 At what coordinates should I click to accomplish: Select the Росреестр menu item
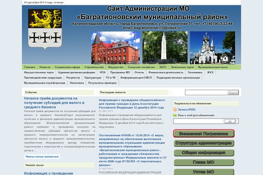(x=73, y=78)
